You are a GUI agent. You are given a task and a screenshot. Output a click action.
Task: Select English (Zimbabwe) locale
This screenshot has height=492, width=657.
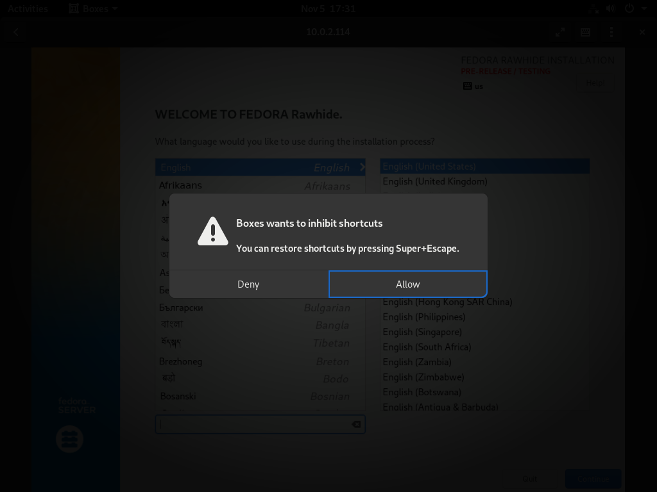click(485, 377)
